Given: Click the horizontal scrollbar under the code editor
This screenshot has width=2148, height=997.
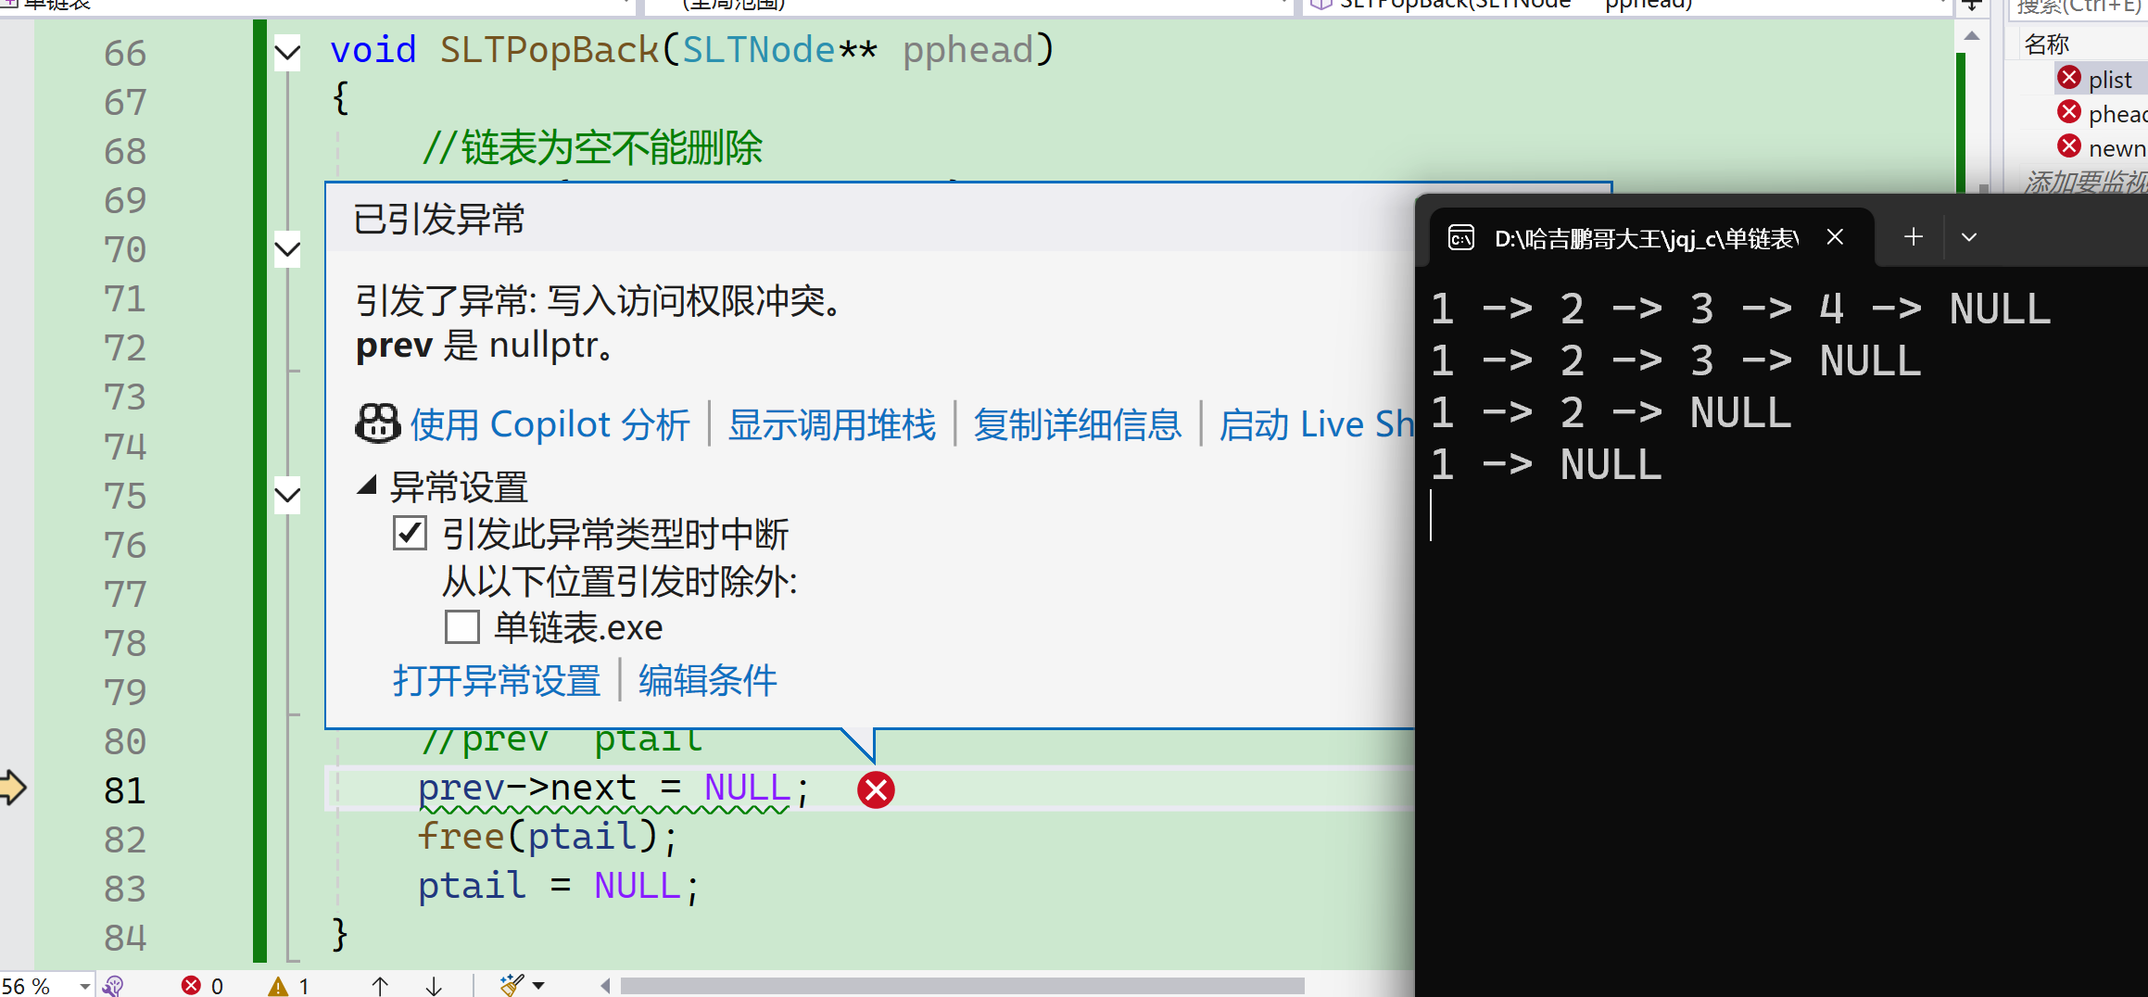Looking at the screenshot, I should (962, 986).
